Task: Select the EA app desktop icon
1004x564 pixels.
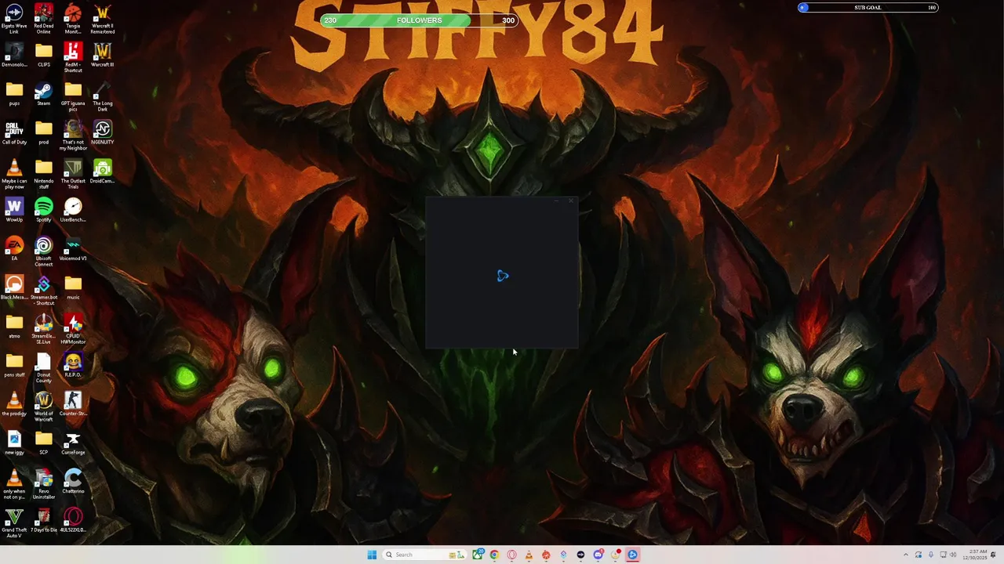Action: click(14, 248)
